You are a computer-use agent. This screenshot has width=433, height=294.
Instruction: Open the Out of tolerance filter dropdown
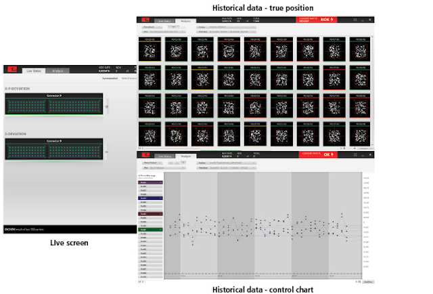click(x=164, y=168)
